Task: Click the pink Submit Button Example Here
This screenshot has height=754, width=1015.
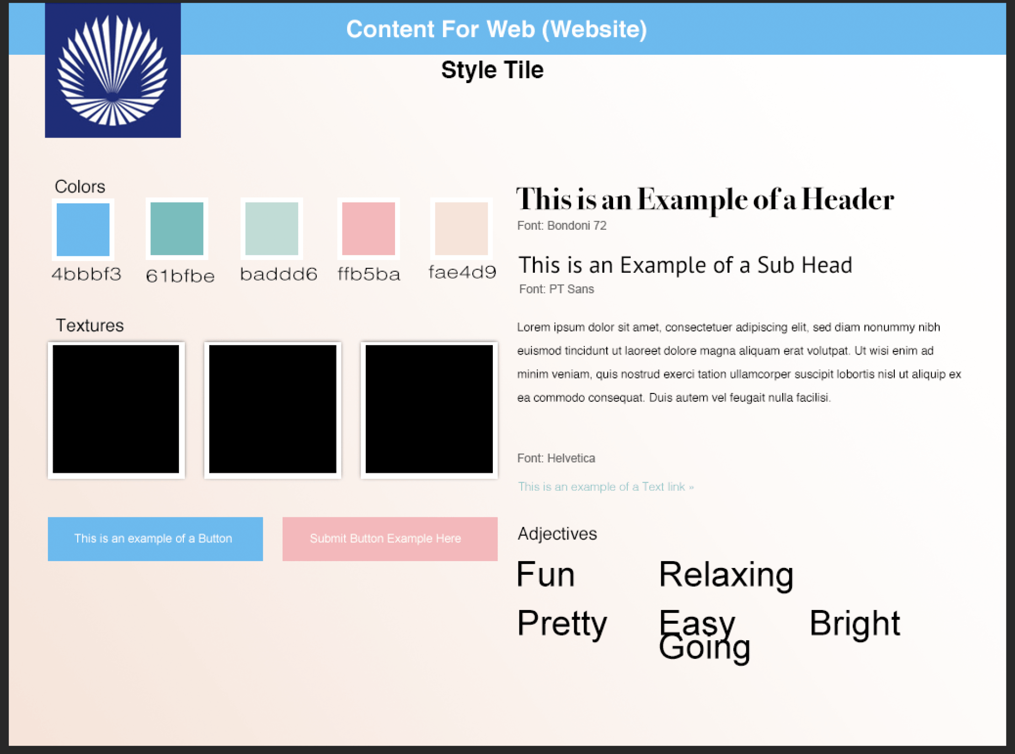Action: coord(390,539)
